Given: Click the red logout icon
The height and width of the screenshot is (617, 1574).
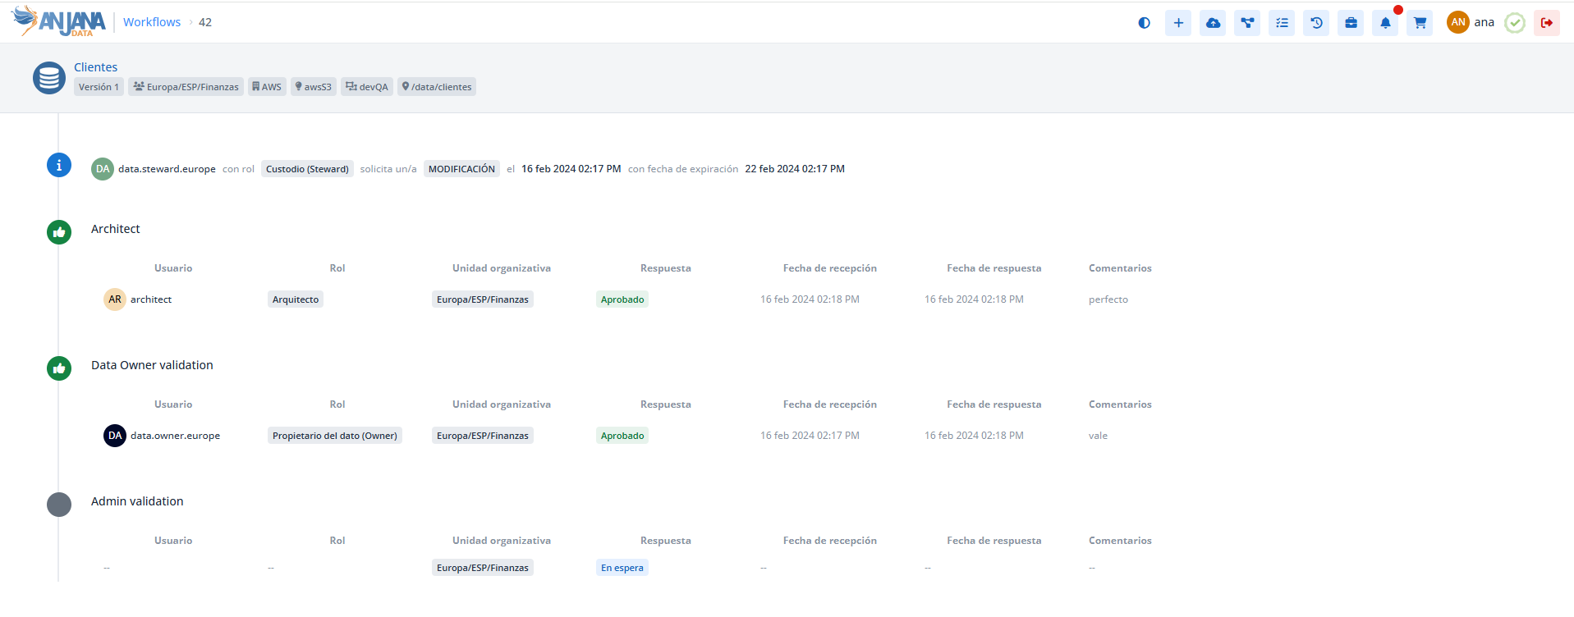Looking at the screenshot, I should coord(1546,23).
